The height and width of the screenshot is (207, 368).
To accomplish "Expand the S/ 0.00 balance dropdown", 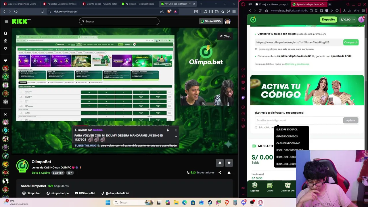I will coord(347,20).
